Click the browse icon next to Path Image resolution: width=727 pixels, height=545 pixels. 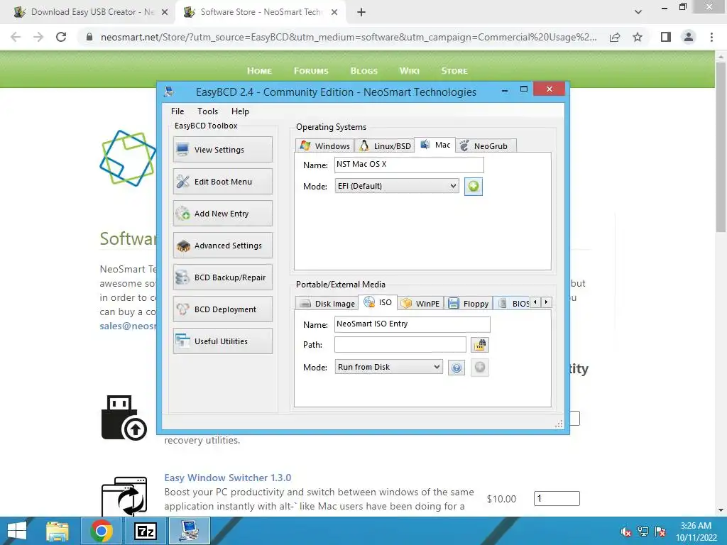[x=480, y=345]
